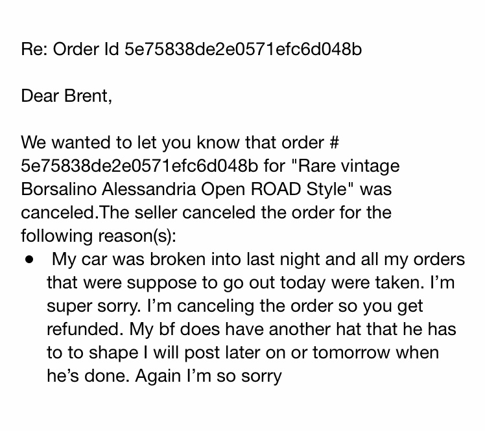Image resolution: width=485 pixels, height=431 pixels.
Task: Click 'Rare vintage' item title text
Action: pyautogui.click(x=349, y=167)
